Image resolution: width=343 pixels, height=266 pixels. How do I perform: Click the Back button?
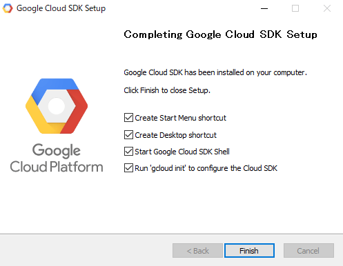pos(197,250)
